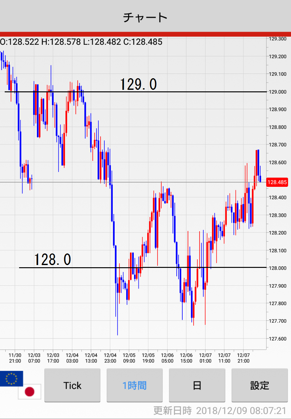The width and height of the screenshot is (291, 419).
Task: Click the 129.300 price axis label
Action: (278, 39)
